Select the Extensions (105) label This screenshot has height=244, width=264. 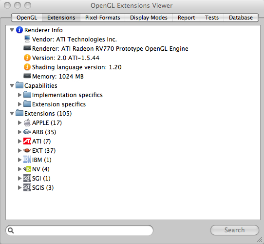click(x=48, y=113)
